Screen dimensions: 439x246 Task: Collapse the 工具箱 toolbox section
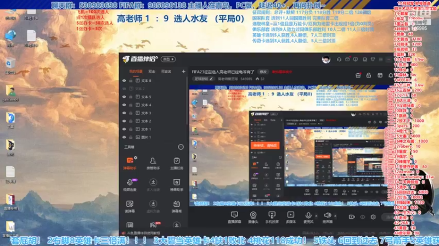(181, 147)
